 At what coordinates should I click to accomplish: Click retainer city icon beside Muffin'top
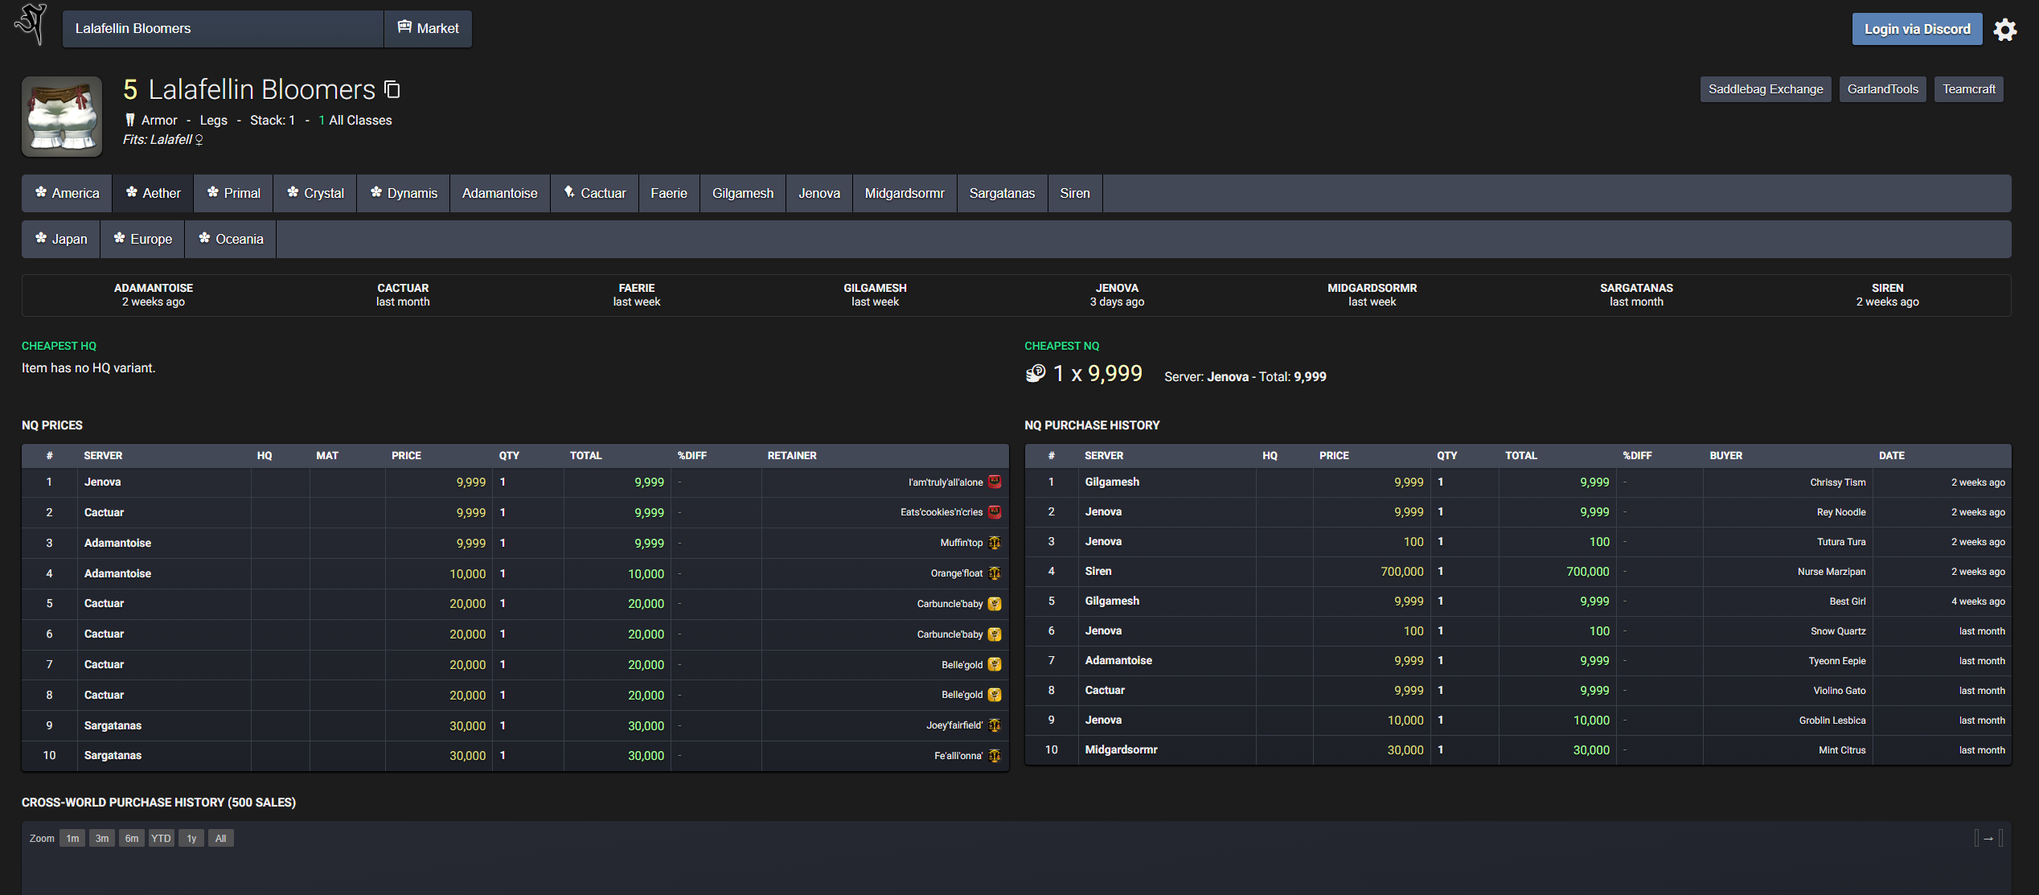995,543
